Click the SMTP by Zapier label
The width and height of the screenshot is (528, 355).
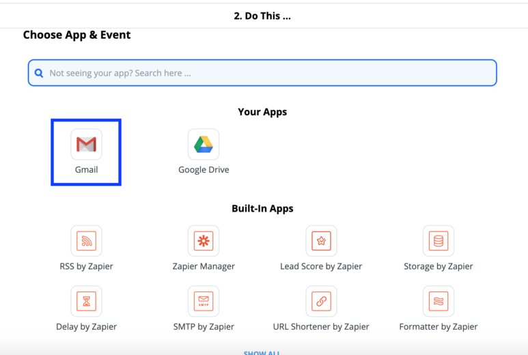pos(204,326)
